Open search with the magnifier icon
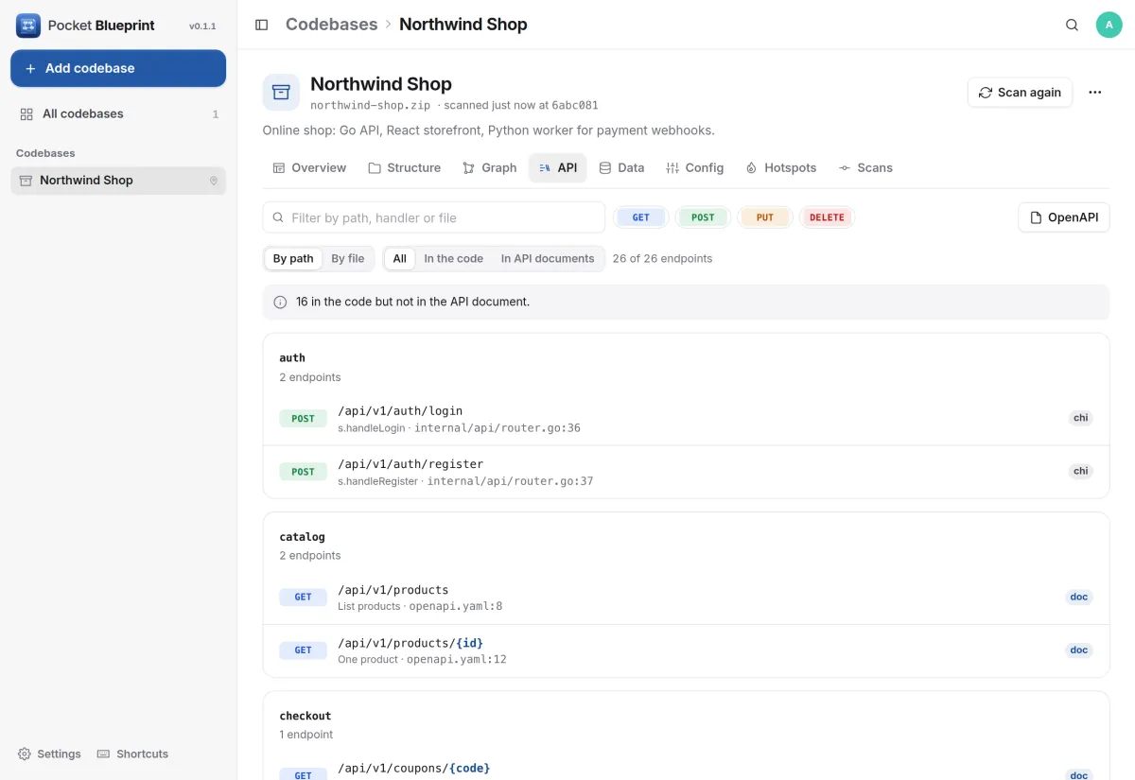The image size is (1135, 780). (x=1072, y=25)
